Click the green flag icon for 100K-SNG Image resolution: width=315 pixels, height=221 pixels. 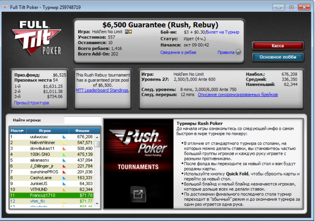64,154
